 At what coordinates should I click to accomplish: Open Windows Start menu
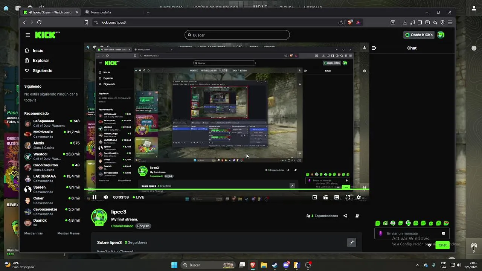(x=174, y=265)
